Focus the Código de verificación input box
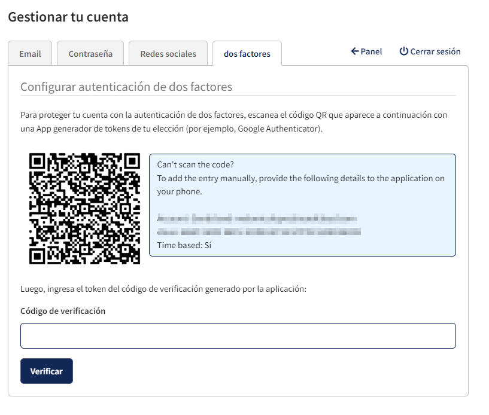This screenshot has height=415, width=489. click(x=238, y=336)
